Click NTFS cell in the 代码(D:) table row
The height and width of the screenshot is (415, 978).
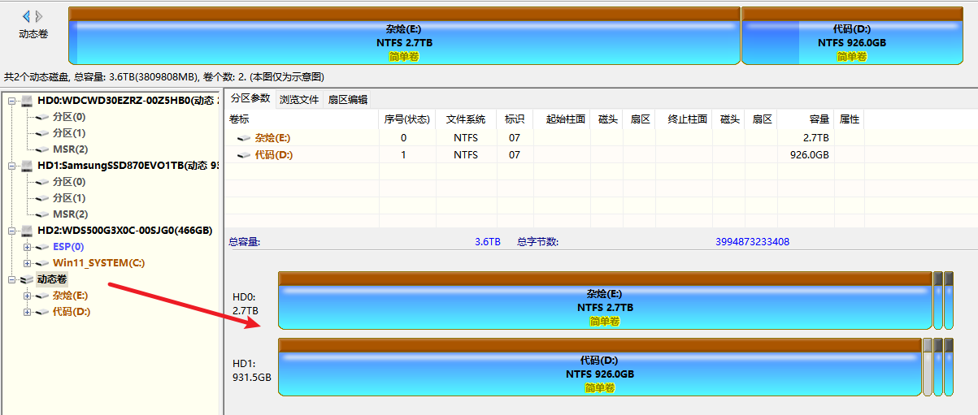pyautogui.click(x=466, y=155)
